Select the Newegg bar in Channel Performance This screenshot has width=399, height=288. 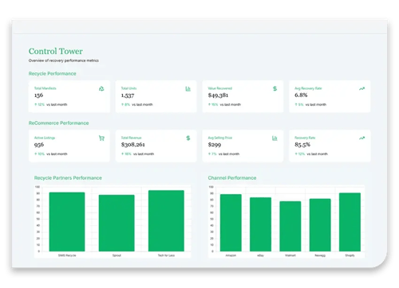pyautogui.click(x=320, y=225)
